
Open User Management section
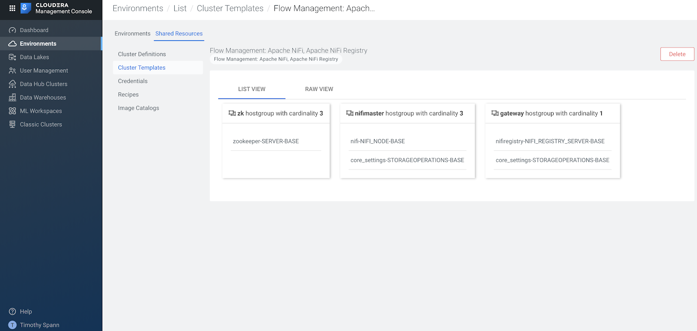tap(51, 71)
